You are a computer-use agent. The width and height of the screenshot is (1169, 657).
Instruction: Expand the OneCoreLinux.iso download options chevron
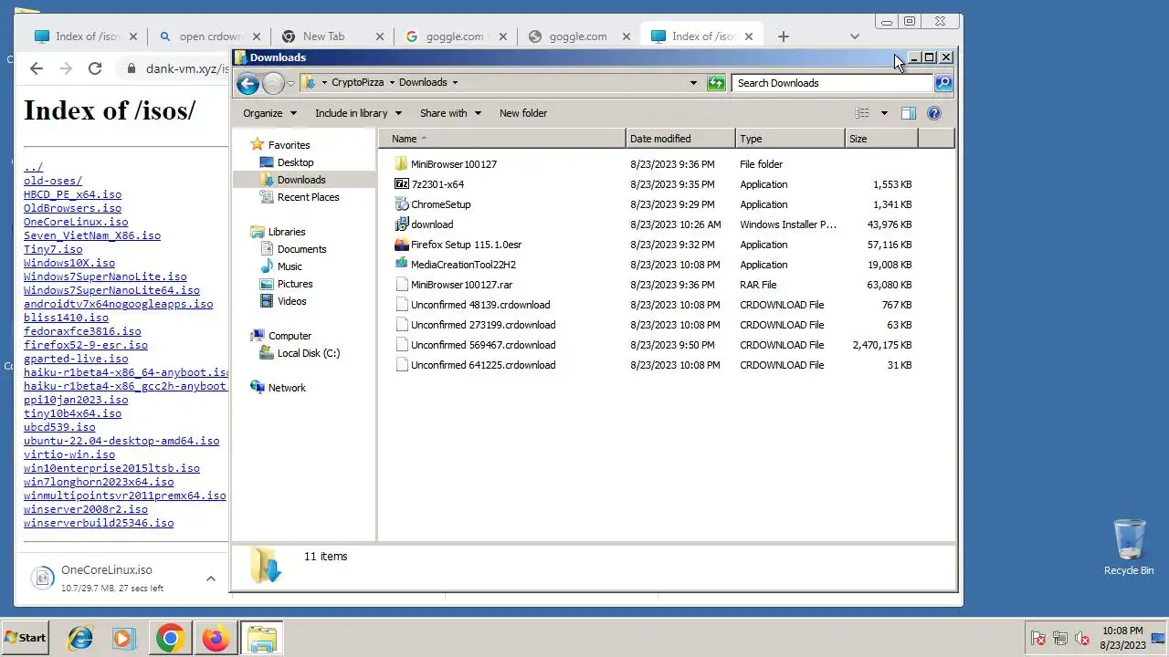[x=210, y=579]
